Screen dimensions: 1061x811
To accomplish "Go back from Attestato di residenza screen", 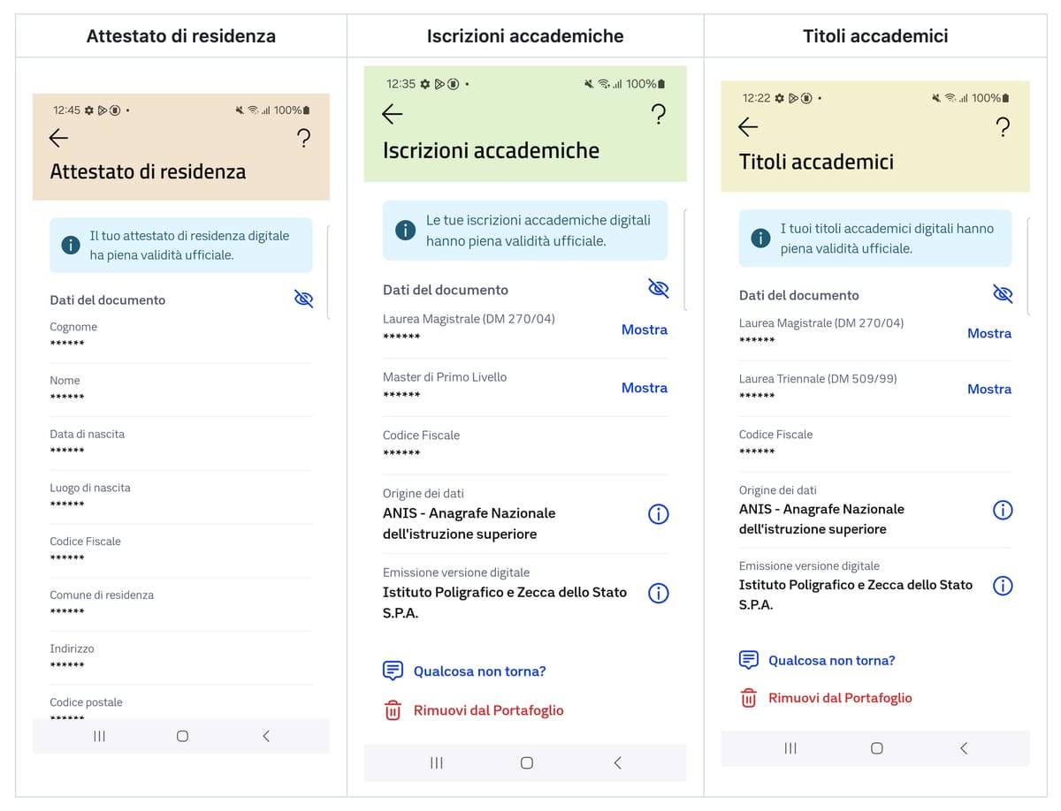I will [x=59, y=138].
